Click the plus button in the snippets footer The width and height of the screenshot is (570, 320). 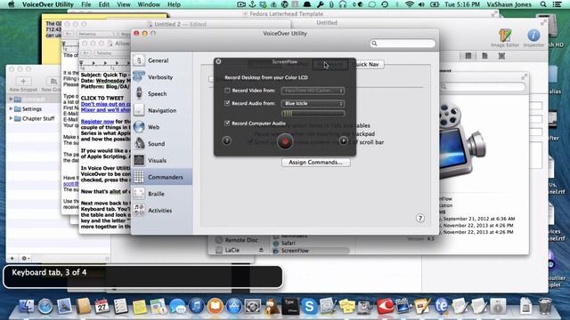[x=12, y=259]
